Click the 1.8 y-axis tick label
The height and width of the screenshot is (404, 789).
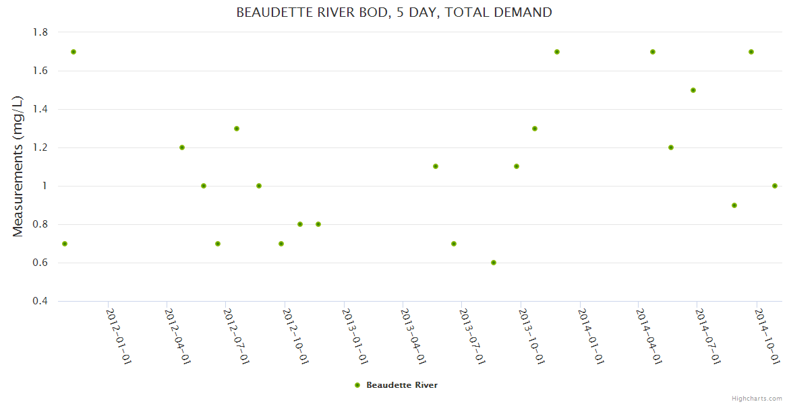(x=40, y=32)
